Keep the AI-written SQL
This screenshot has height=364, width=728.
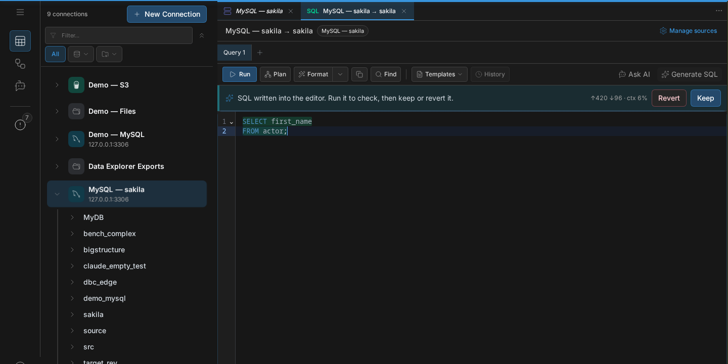pyautogui.click(x=705, y=98)
